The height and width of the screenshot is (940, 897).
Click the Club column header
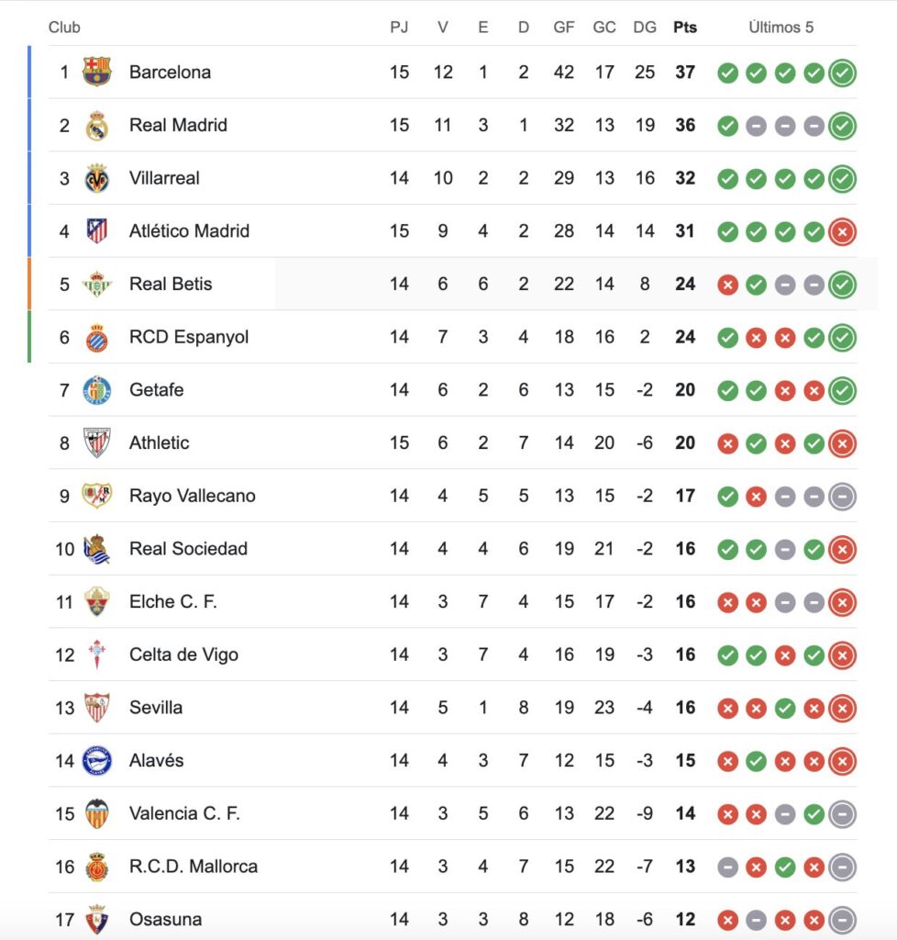coord(64,28)
